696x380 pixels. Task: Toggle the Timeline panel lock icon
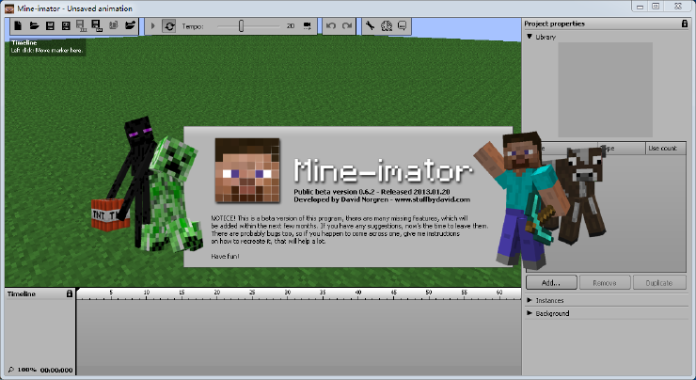point(70,293)
